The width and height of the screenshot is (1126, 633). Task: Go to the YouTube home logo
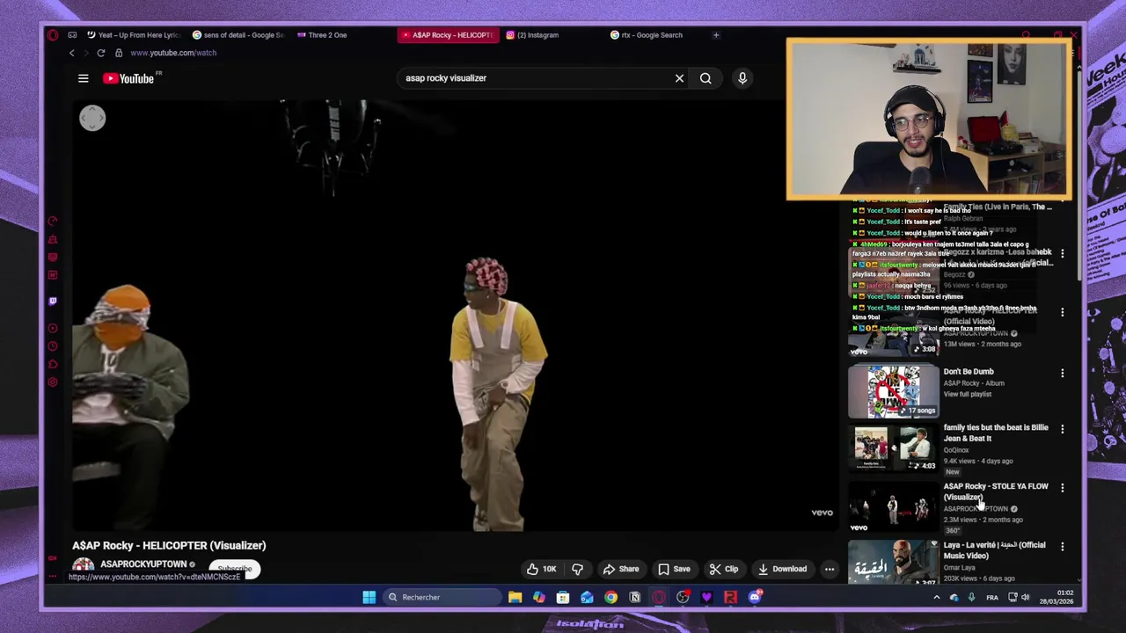pos(128,78)
